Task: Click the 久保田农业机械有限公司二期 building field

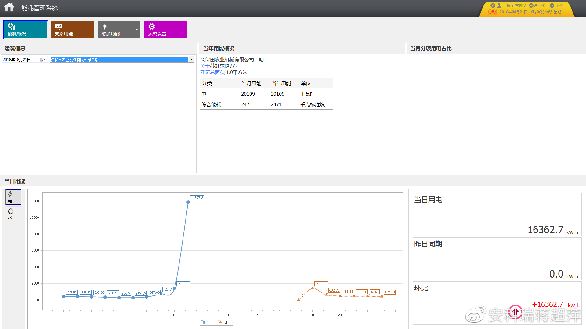Action: (119, 60)
